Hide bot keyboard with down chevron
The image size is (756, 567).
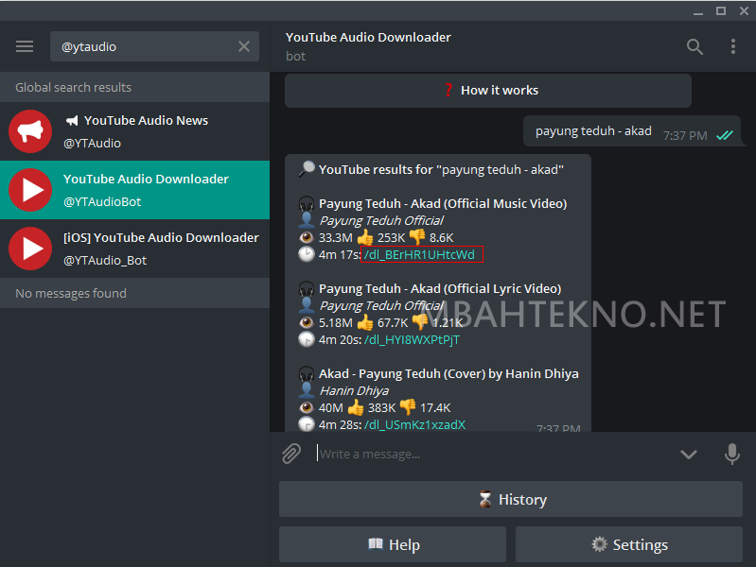click(x=689, y=454)
